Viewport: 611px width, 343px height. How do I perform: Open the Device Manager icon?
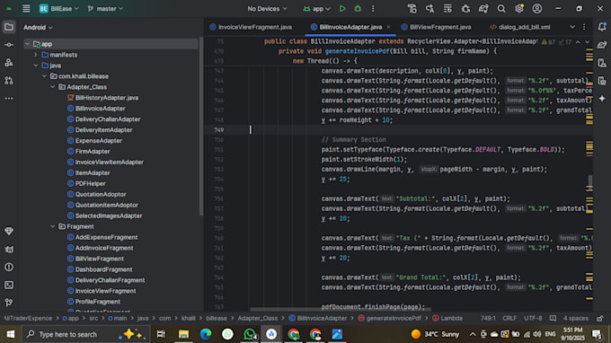602,63
